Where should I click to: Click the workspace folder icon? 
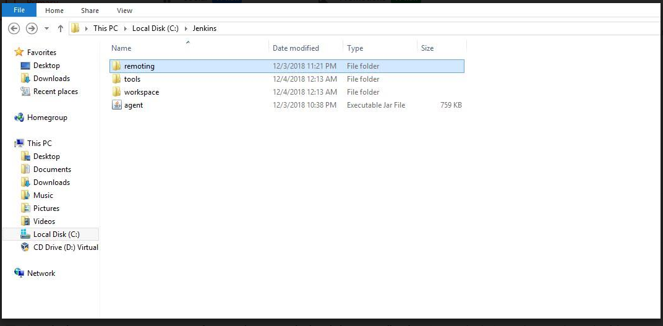(x=117, y=92)
